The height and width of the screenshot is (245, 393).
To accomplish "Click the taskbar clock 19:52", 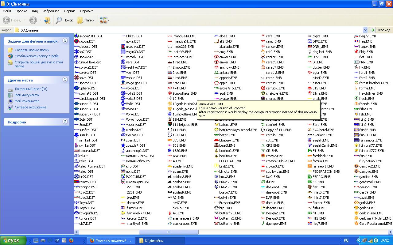I will [385, 240].
